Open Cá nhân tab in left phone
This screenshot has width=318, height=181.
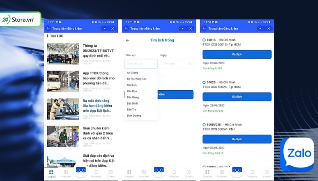pyautogui.click(x=111, y=174)
